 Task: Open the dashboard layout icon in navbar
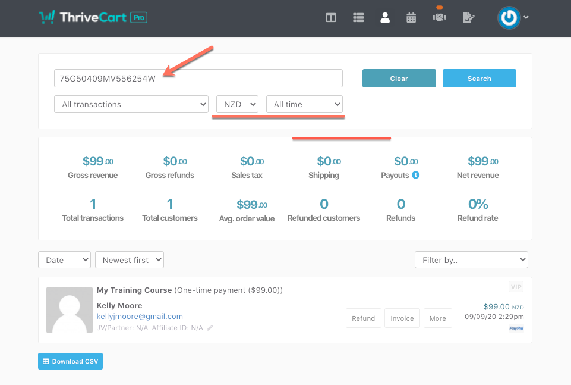click(330, 17)
